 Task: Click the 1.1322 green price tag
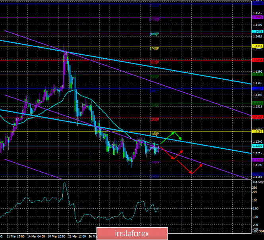257,103
